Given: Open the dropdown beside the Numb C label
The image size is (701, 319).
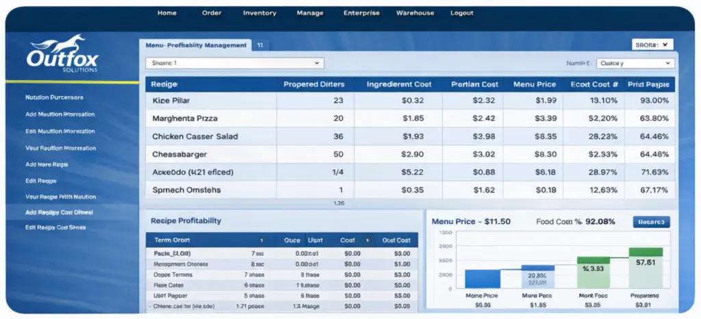Looking at the screenshot, I should click(x=635, y=63).
